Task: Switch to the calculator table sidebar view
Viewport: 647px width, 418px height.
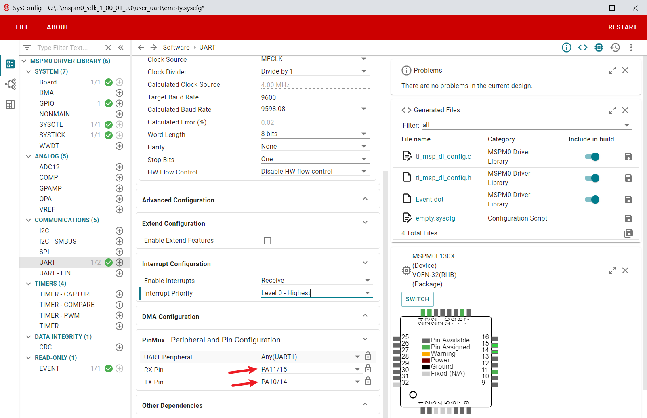Action: pyautogui.click(x=10, y=105)
